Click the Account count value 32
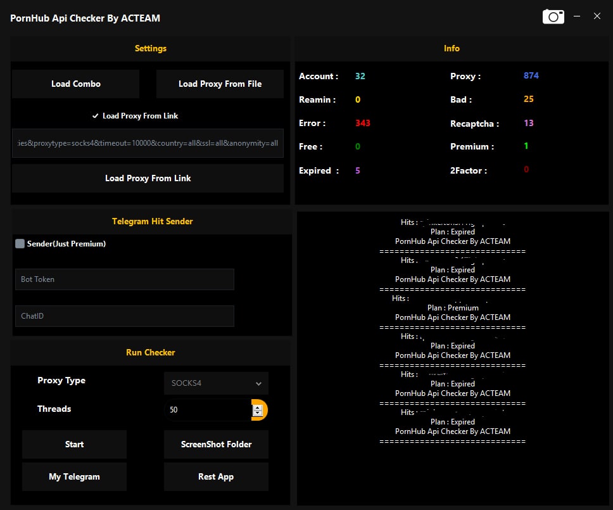The image size is (613, 510). click(360, 76)
